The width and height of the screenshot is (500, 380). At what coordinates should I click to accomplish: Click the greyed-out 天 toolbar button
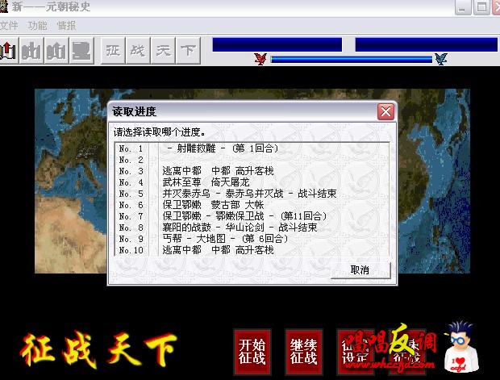163,50
